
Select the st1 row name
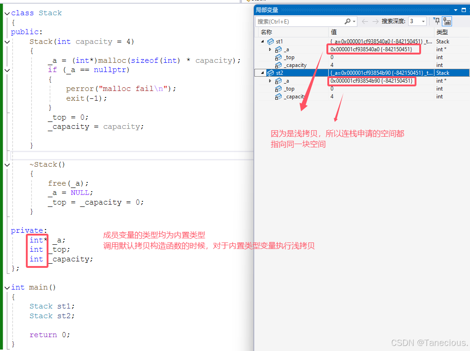[x=279, y=42]
